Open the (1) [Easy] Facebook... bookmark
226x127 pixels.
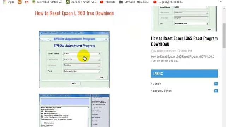168,2
